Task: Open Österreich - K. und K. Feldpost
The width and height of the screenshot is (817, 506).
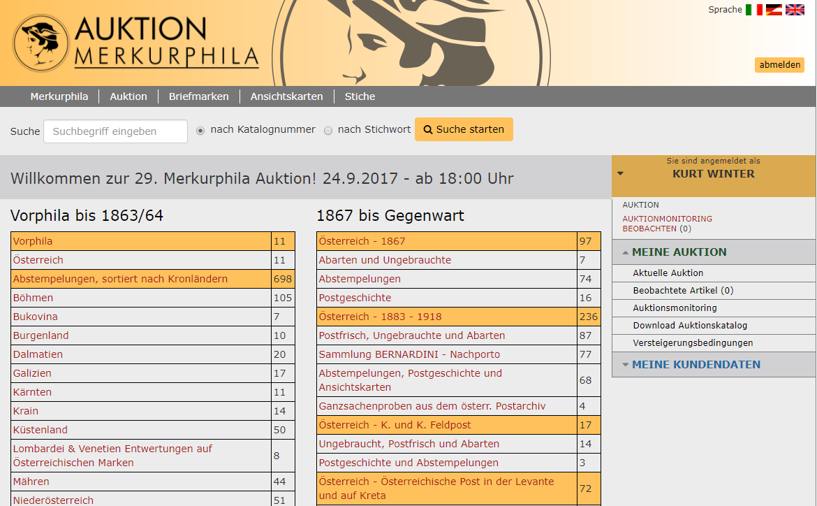Action: [x=395, y=425]
